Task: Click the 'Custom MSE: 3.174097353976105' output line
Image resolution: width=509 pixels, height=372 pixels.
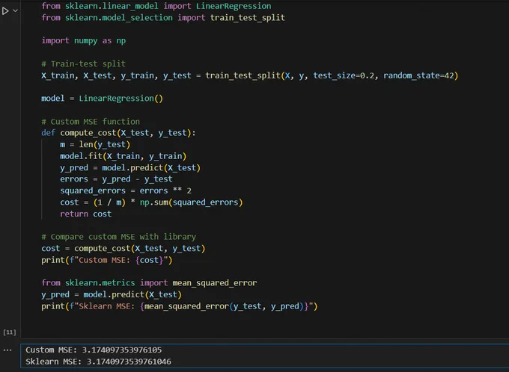Action: point(94,350)
